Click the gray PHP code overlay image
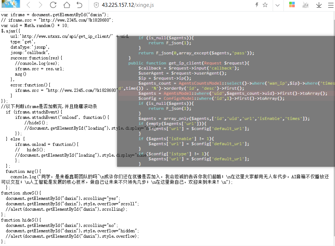335x246 pixels. 226,101
